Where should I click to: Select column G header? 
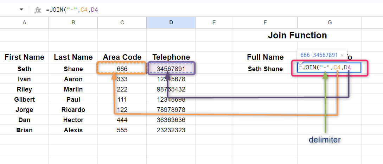click(330, 23)
